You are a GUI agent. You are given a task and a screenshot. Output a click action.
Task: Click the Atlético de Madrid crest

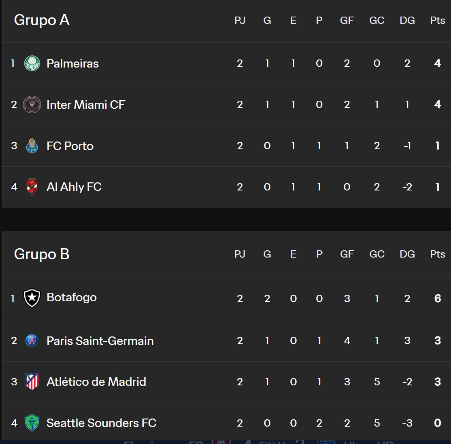[32, 382]
